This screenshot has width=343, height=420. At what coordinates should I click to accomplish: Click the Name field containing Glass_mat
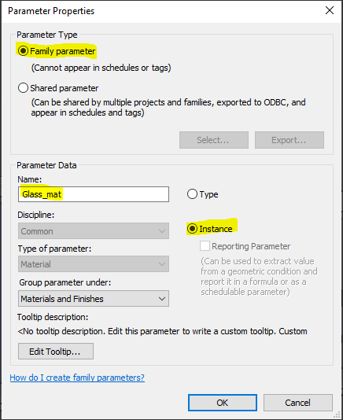tap(94, 194)
